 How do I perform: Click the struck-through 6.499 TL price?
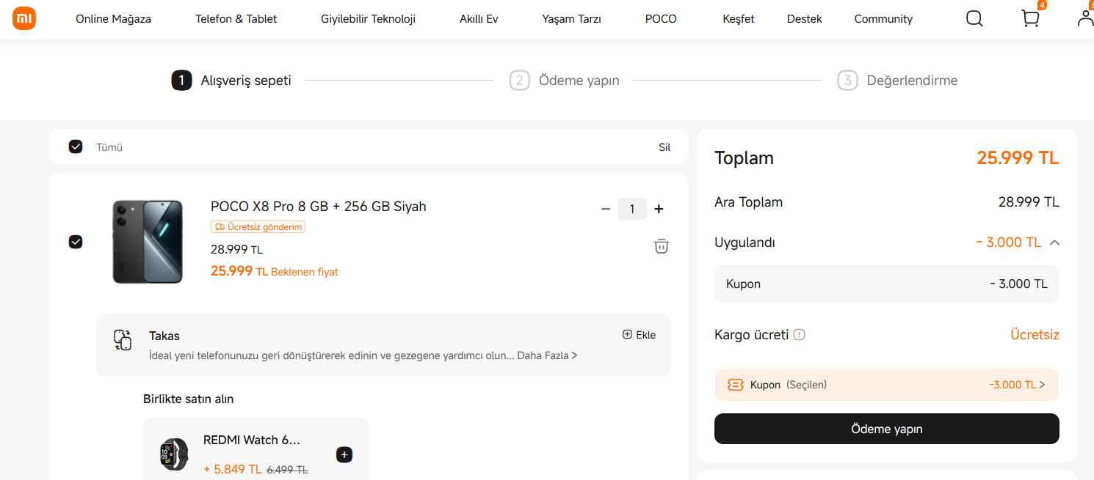pos(287,470)
